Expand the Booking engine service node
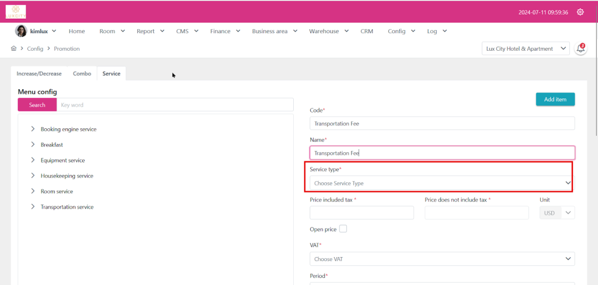This screenshot has width=598, height=285. coord(33,129)
